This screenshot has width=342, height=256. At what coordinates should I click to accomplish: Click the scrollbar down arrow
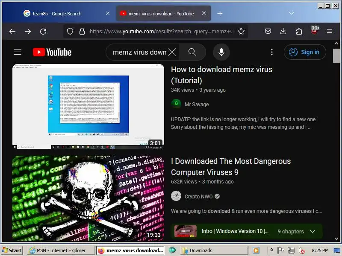tap(336, 239)
